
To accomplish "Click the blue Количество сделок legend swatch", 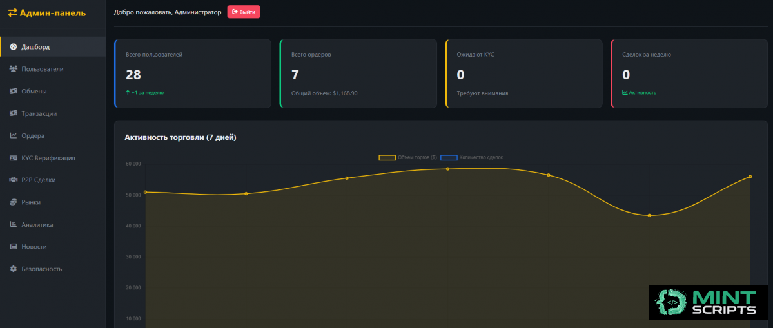I will tap(449, 158).
